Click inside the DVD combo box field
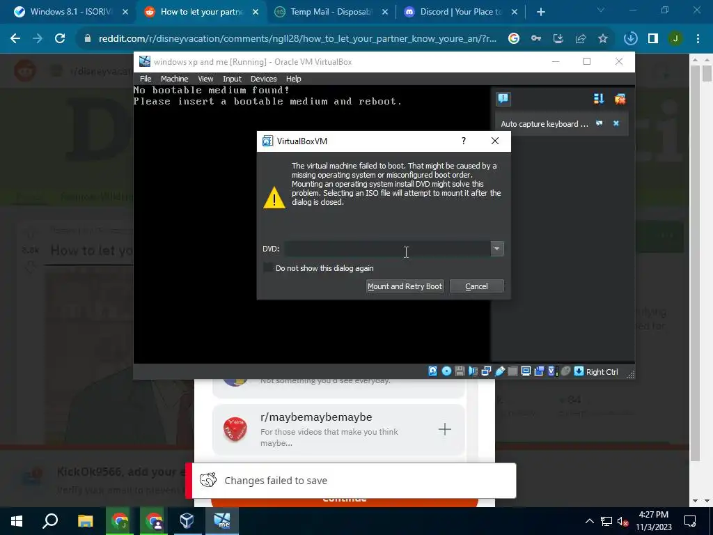The height and width of the screenshot is (535, 713). [x=387, y=249]
